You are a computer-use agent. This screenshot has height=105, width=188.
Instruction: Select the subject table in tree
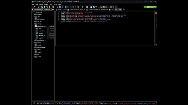click(x=41, y=38)
